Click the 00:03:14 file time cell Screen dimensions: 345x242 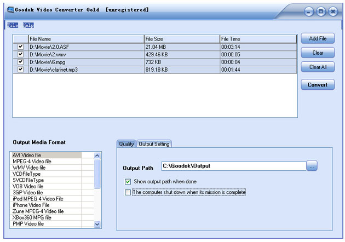258,47
